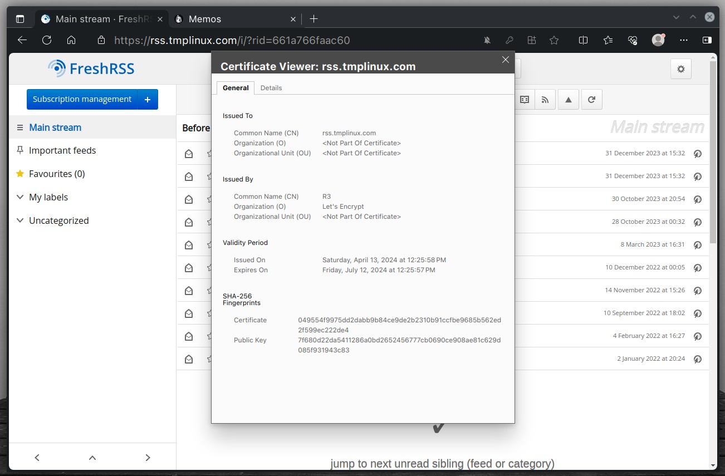
Task: Open Main stream in the sidebar
Action: [92, 127]
